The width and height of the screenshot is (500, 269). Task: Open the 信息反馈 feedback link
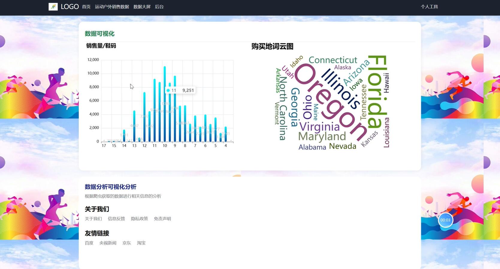[x=116, y=218]
